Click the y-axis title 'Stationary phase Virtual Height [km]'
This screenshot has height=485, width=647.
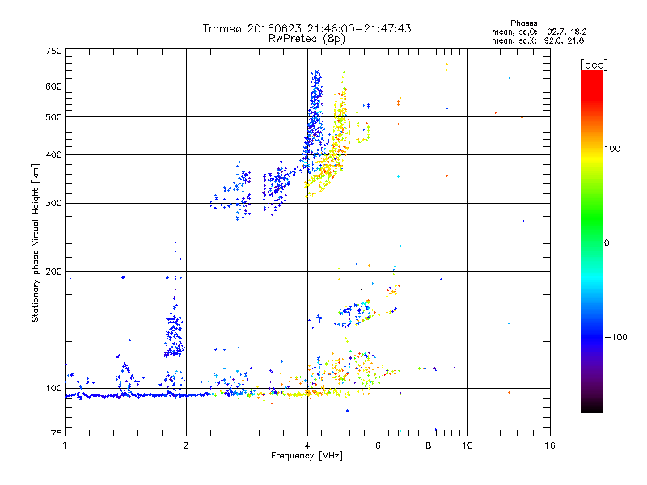click(36, 242)
